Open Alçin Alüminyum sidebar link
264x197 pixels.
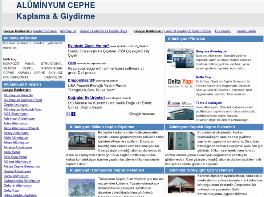pyautogui.click(x=16, y=138)
